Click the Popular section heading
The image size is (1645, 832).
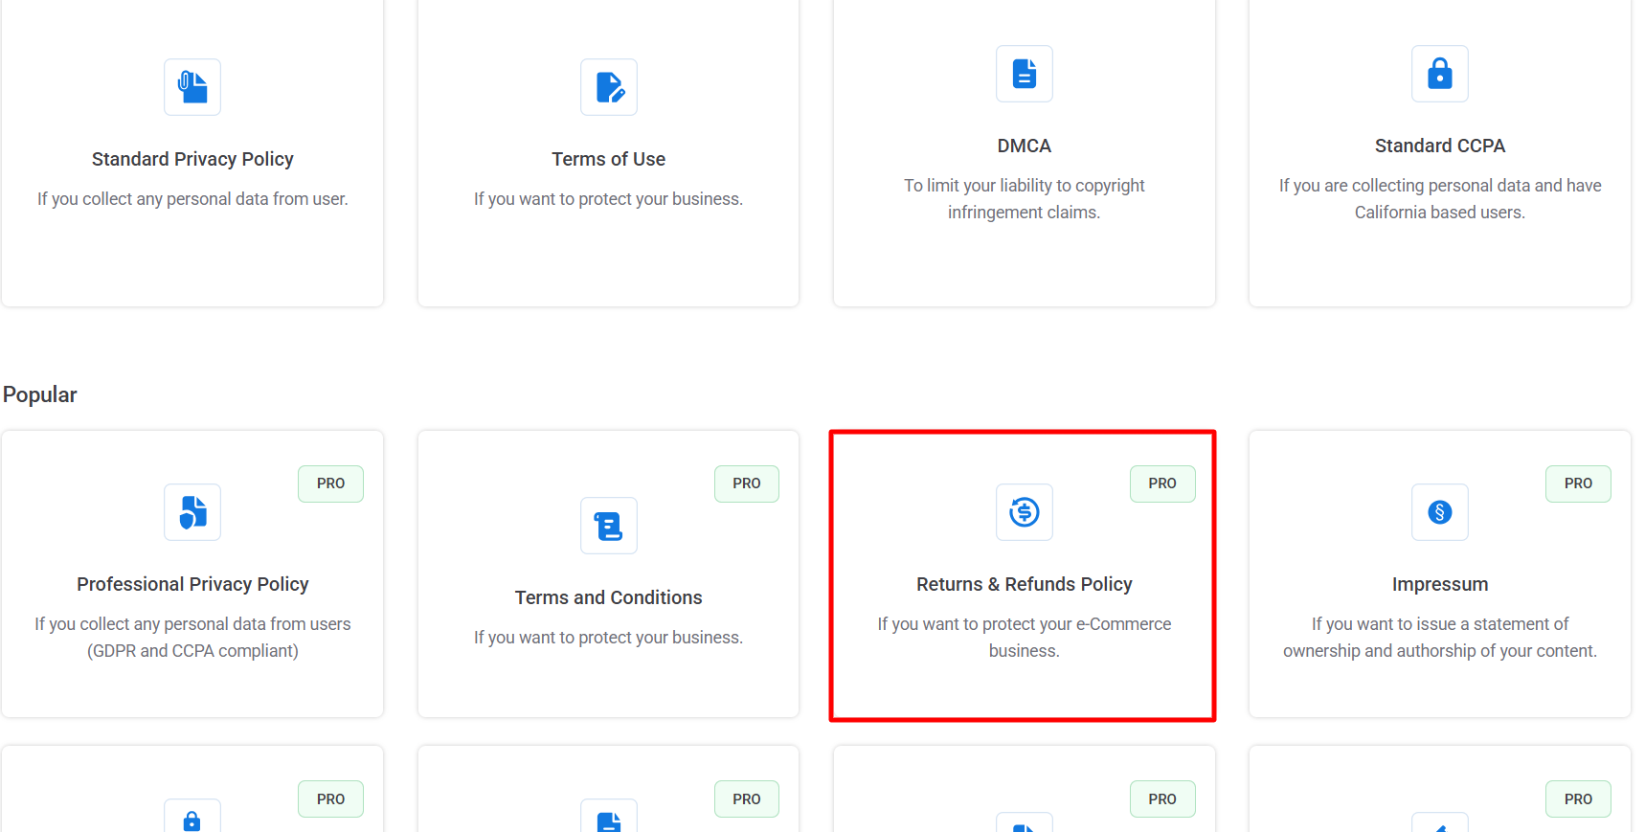[x=39, y=394]
